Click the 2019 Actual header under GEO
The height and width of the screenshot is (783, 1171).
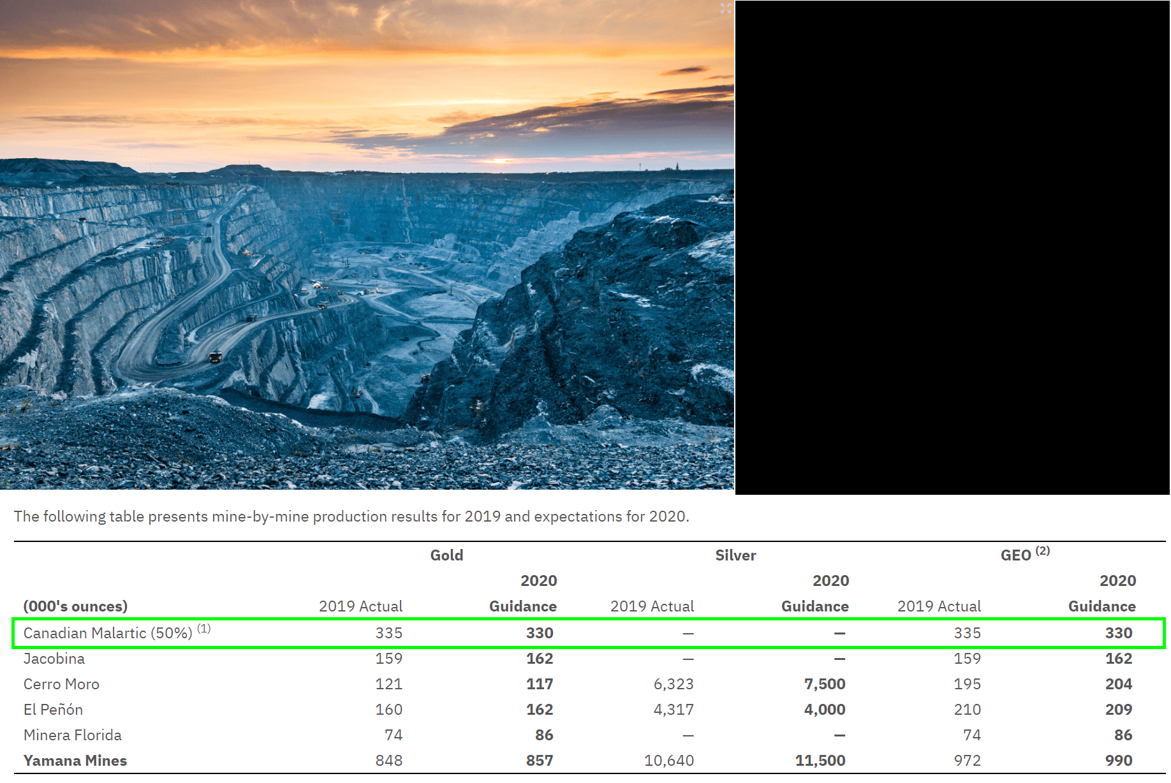(x=939, y=606)
